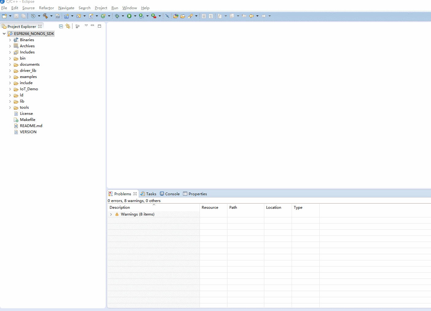Click the build configuration compass icon

(33, 16)
